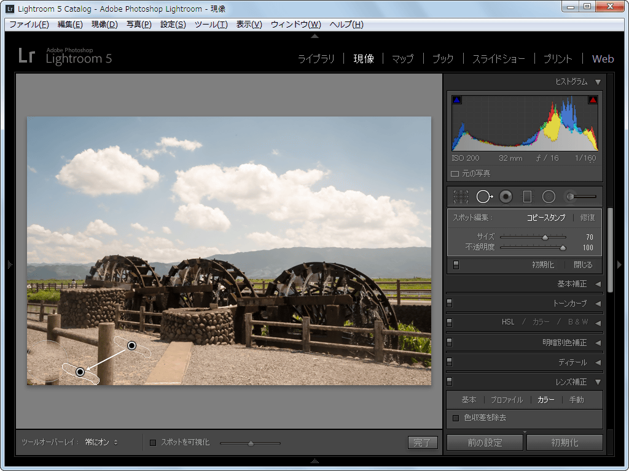Open the 編集(E) menu
This screenshot has height=471, width=629.
click(70, 25)
